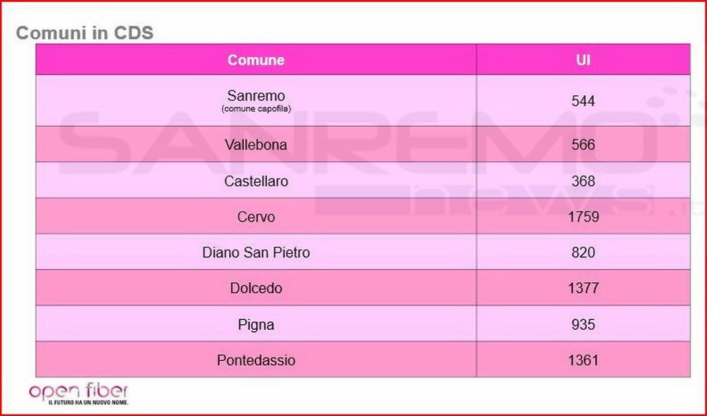
Task: Click the UI column header
Action: click(x=583, y=59)
